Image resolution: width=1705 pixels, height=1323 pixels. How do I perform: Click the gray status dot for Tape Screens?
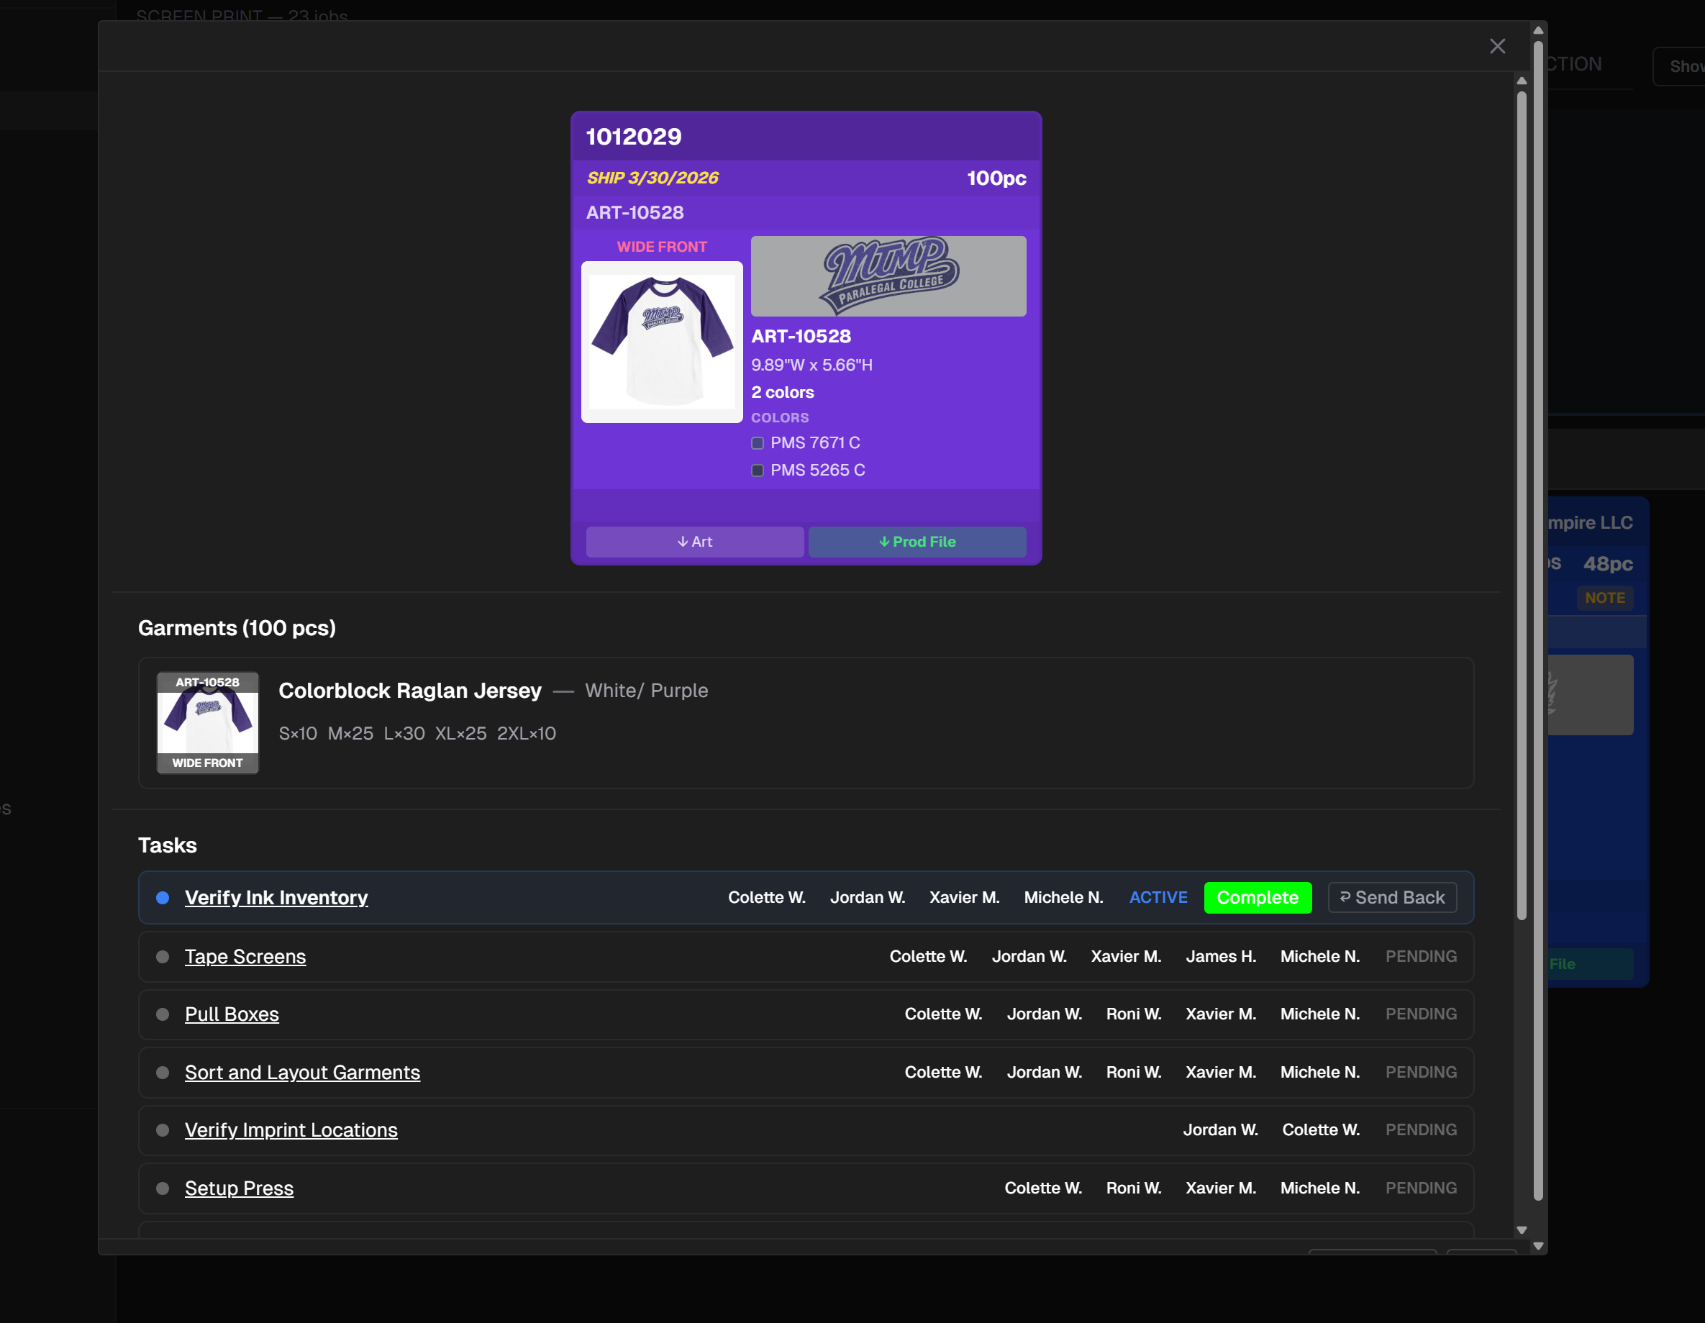(x=163, y=957)
